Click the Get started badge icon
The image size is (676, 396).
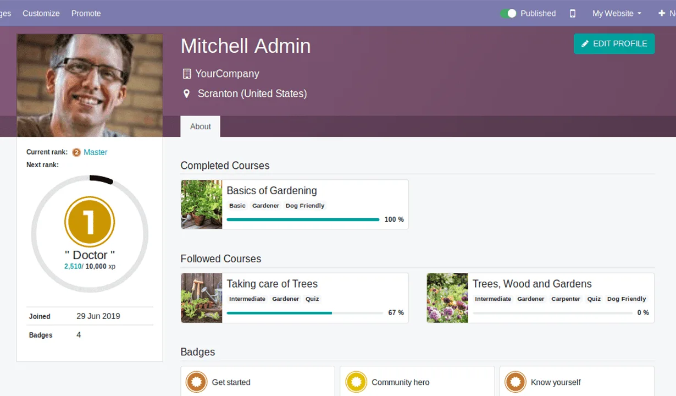pyautogui.click(x=196, y=382)
